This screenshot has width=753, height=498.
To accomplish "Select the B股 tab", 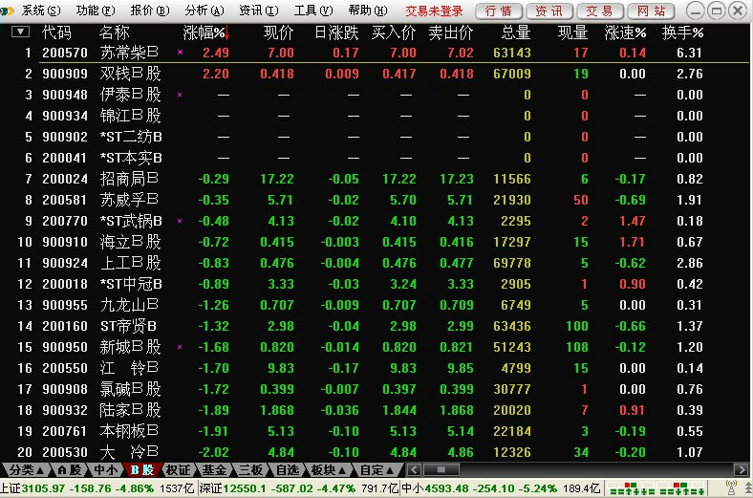I will [142, 470].
